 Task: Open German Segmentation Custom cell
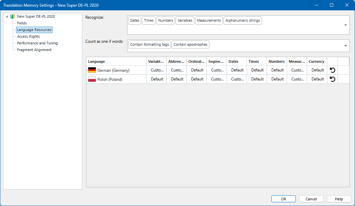pyautogui.click(x=217, y=70)
